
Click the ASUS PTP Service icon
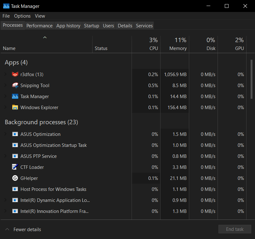[15, 156]
